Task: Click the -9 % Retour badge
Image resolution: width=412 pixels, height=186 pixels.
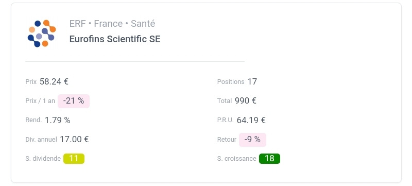Action: [252, 140]
